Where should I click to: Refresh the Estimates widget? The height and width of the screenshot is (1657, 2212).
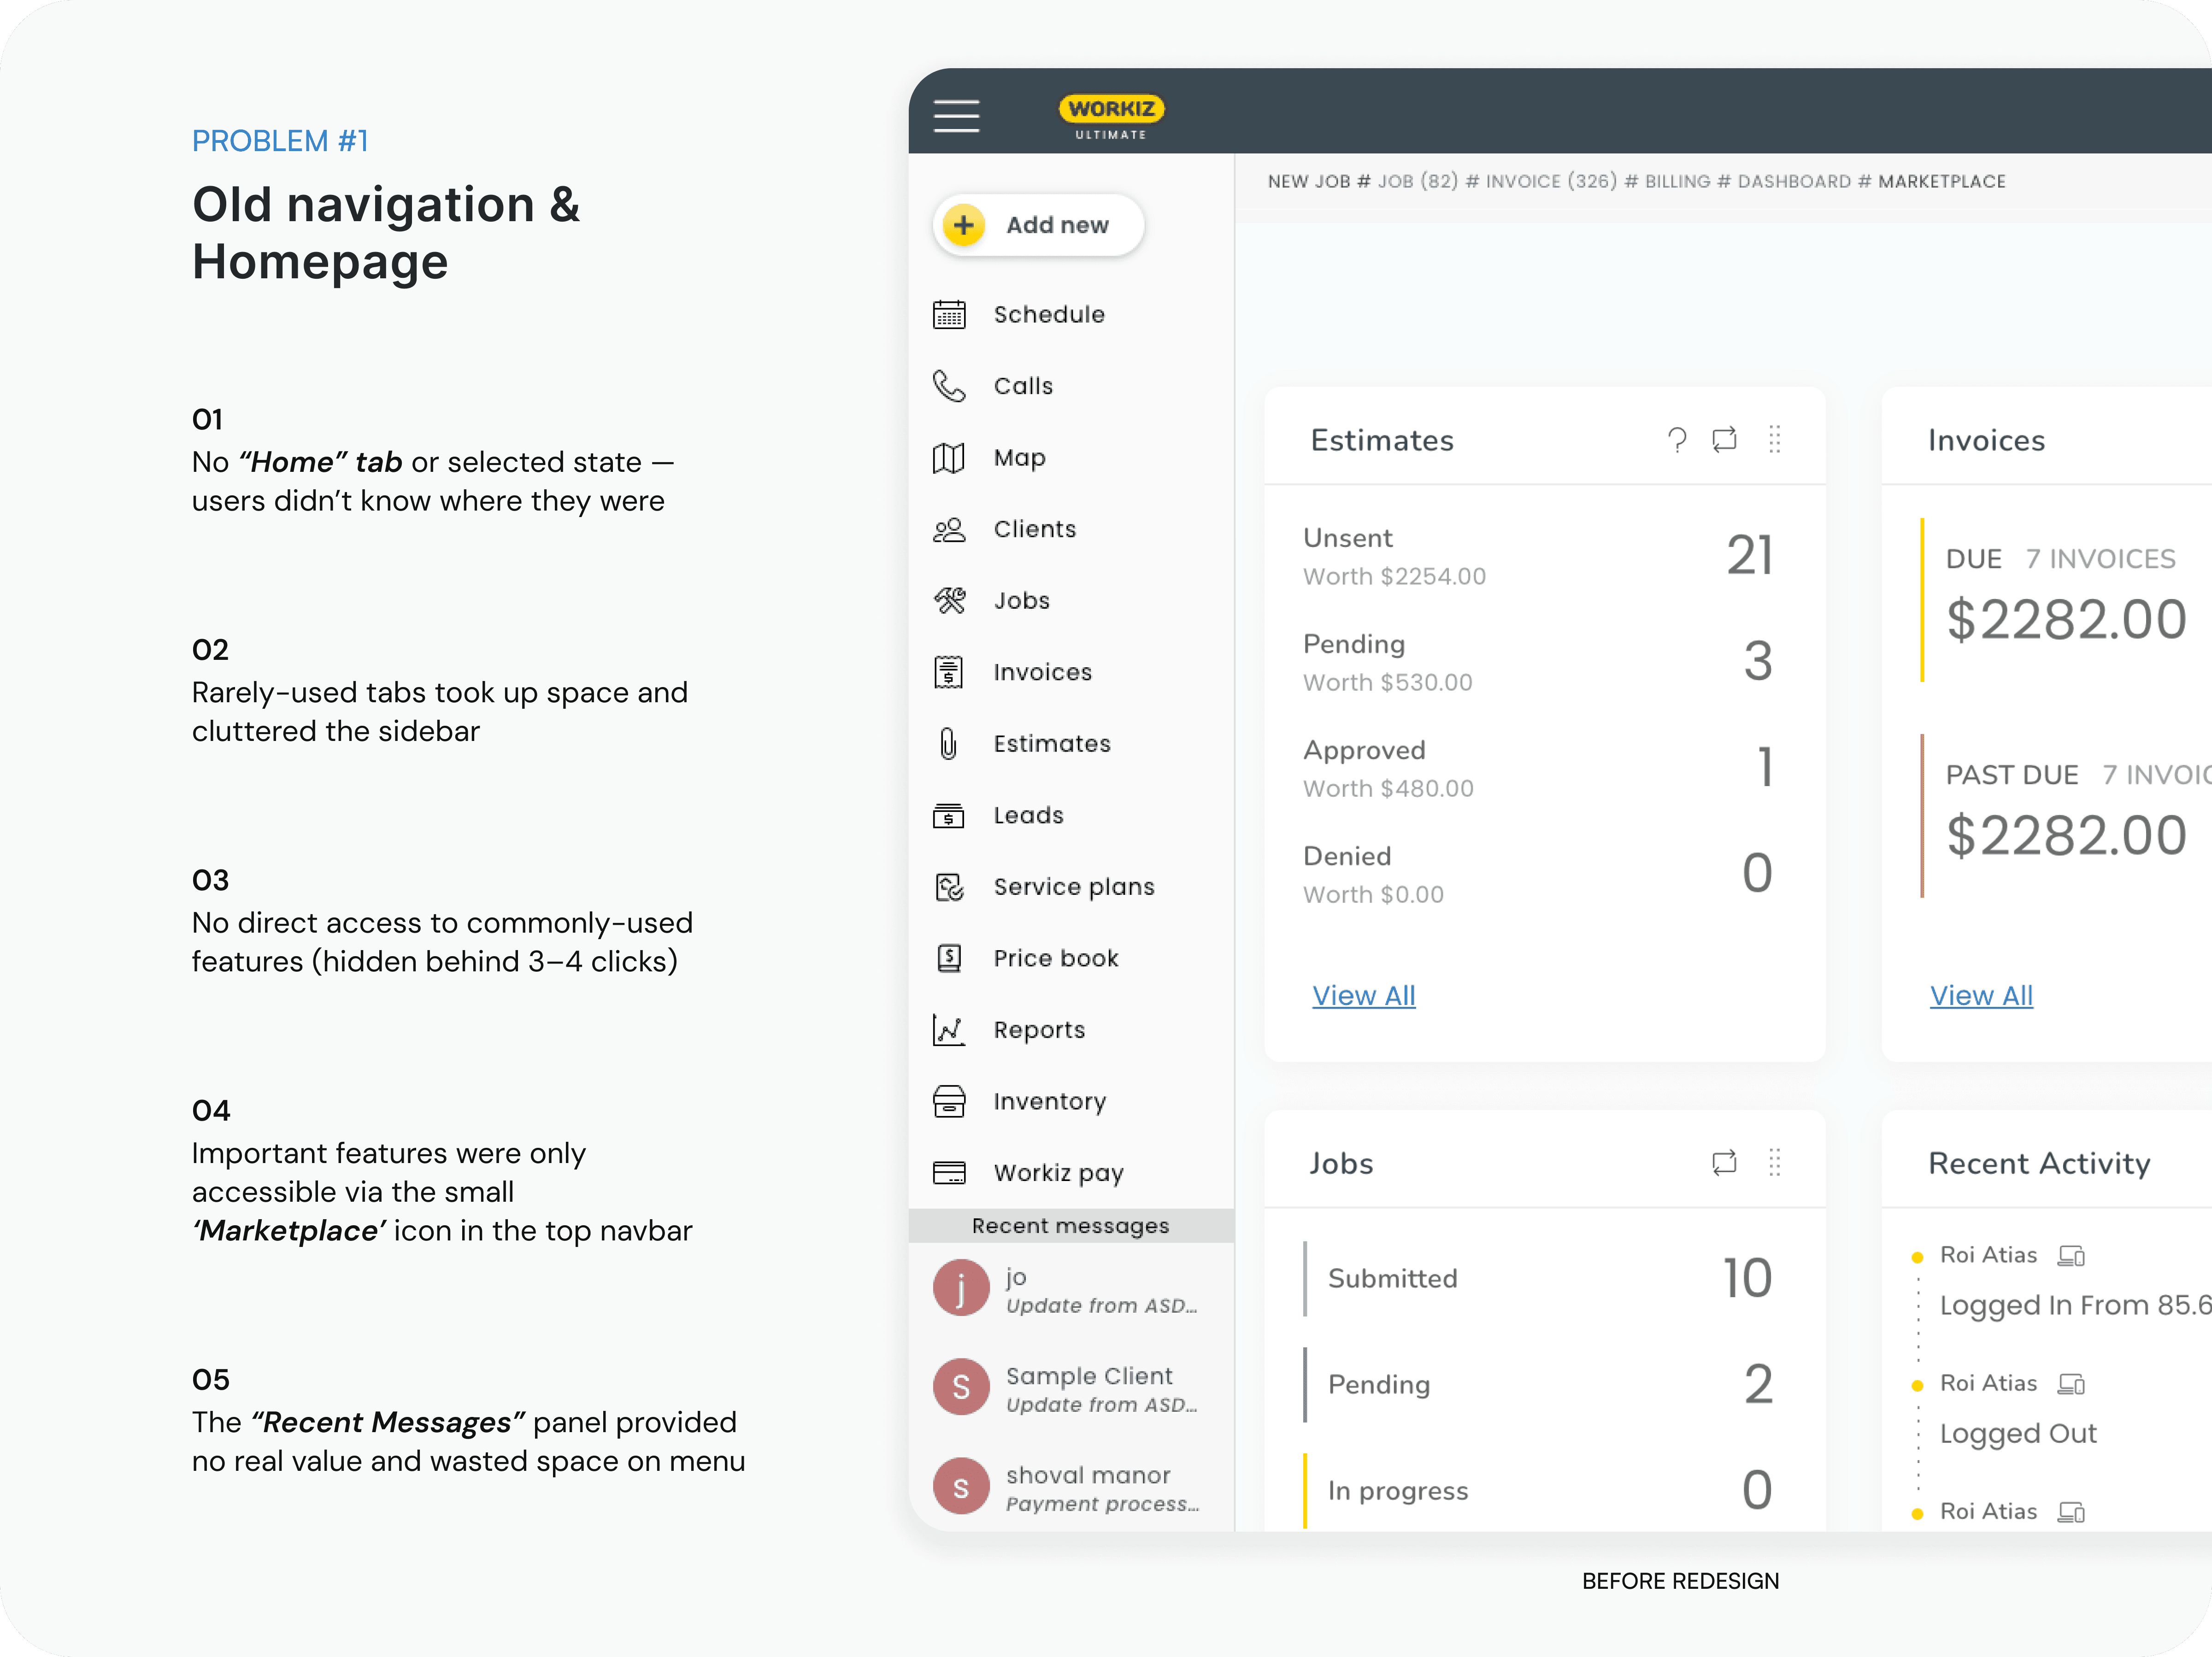click(1724, 440)
